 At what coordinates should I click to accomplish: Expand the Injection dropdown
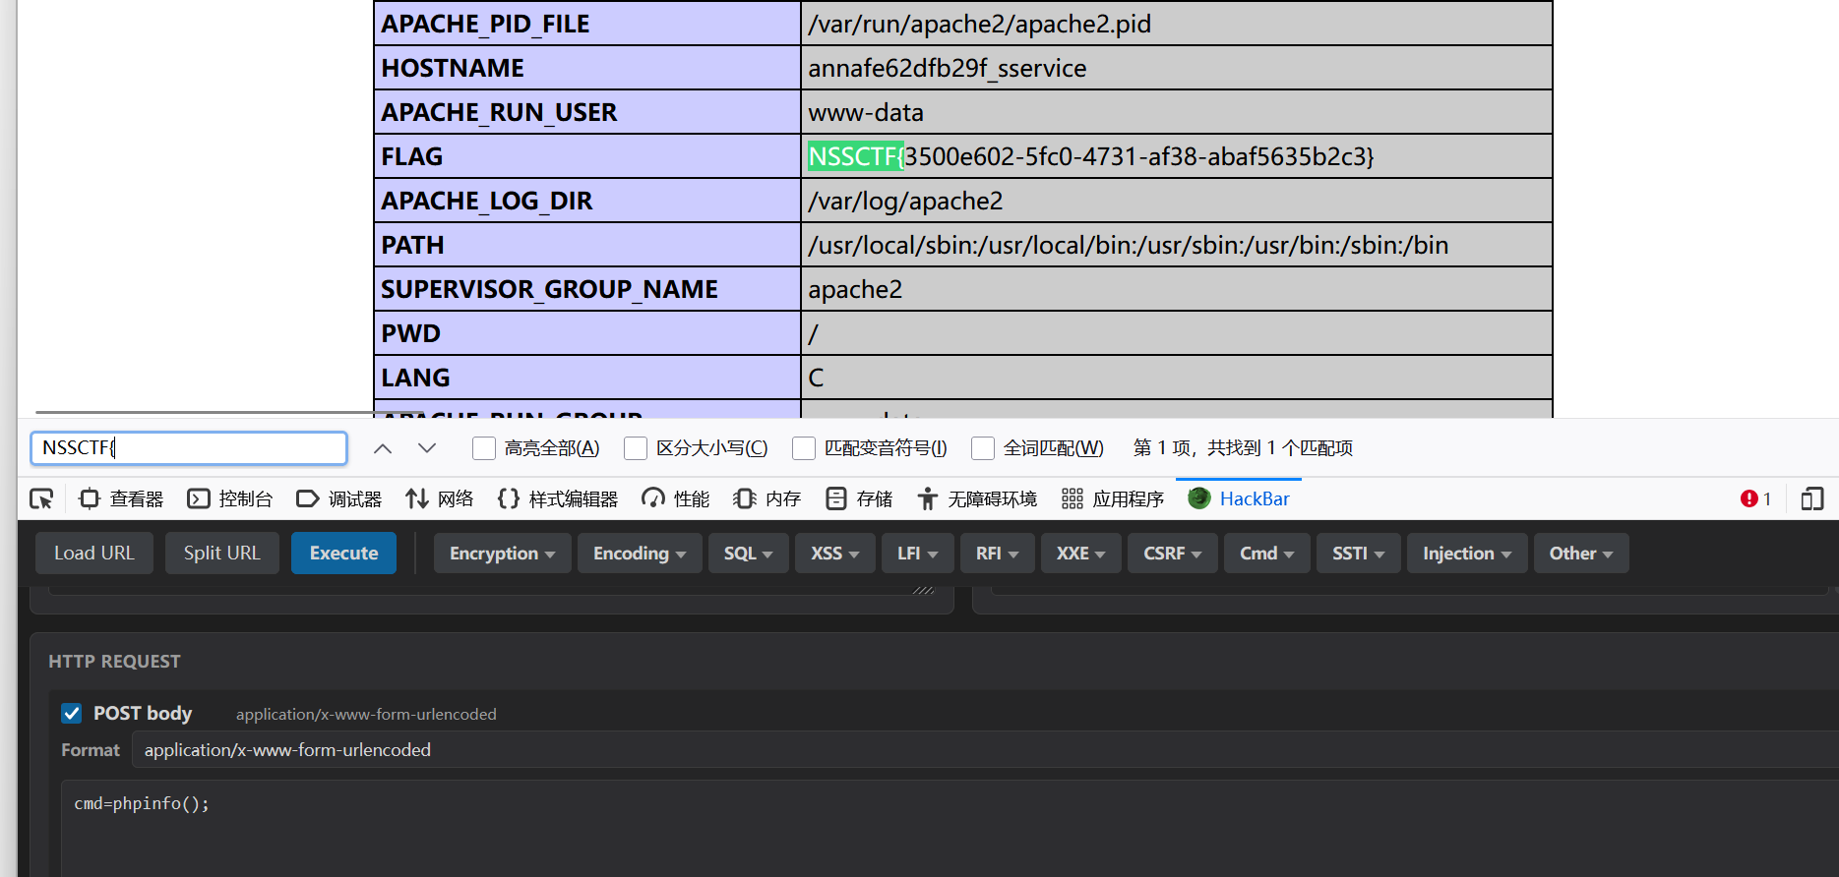tap(1467, 554)
